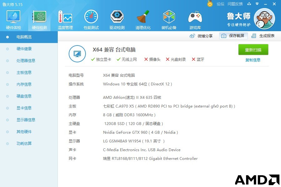Click C-Media USB Audio Device value
The image size is (281, 187).
tap(142, 150)
